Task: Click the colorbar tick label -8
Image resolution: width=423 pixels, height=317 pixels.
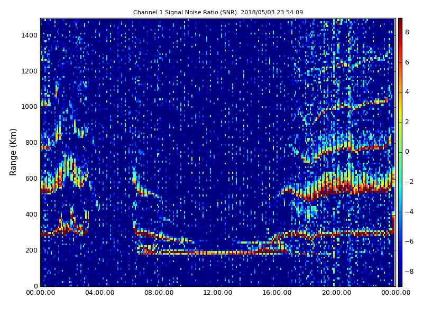Action: [408, 272]
